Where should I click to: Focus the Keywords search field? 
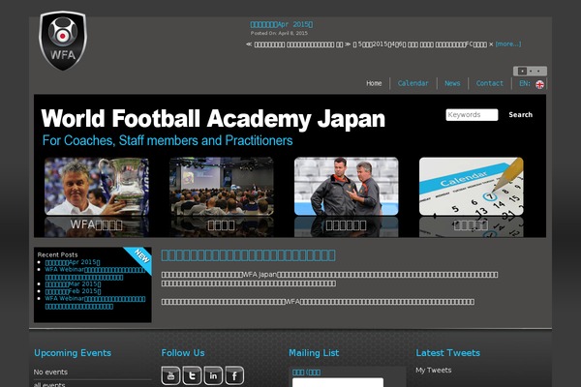[472, 115]
